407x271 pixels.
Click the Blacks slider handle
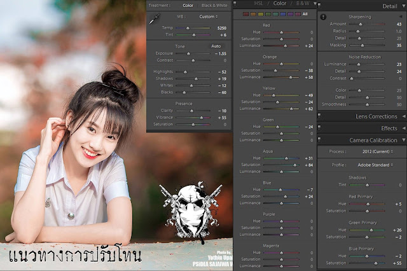tap(184, 92)
